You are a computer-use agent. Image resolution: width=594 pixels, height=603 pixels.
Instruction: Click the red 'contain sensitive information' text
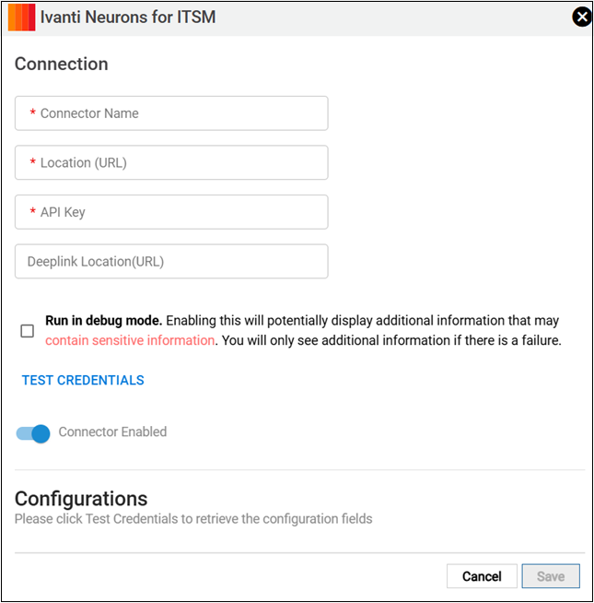130,340
